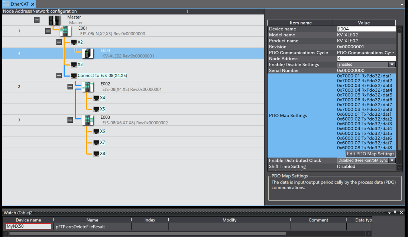Pin the Watch (Table)2 panel

click(x=395, y=213)
